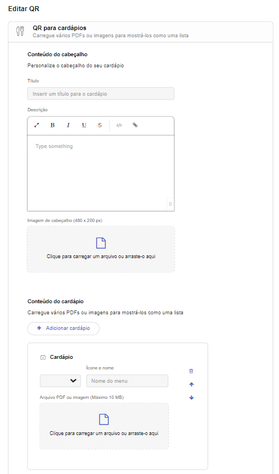Move the Cardápio entry up

click(x=191, y=384)
